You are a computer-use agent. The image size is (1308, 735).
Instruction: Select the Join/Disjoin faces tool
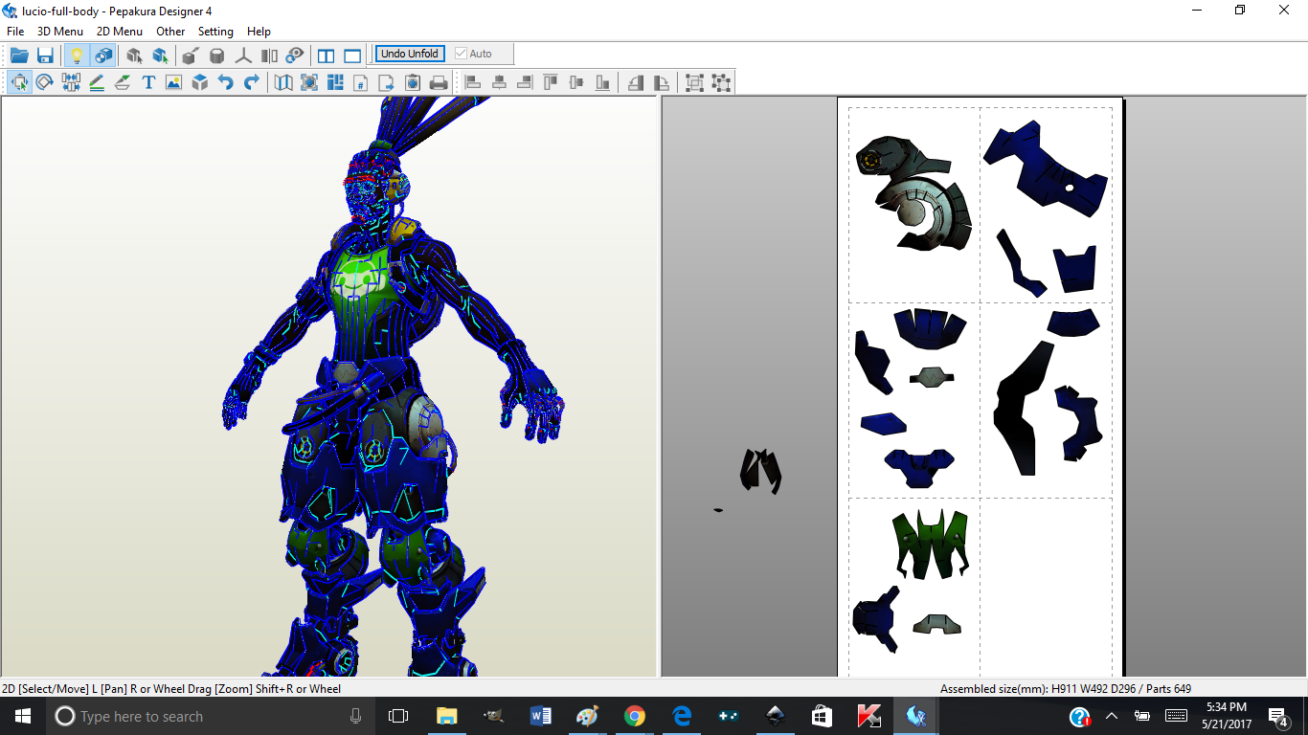[x=71, y=82]
